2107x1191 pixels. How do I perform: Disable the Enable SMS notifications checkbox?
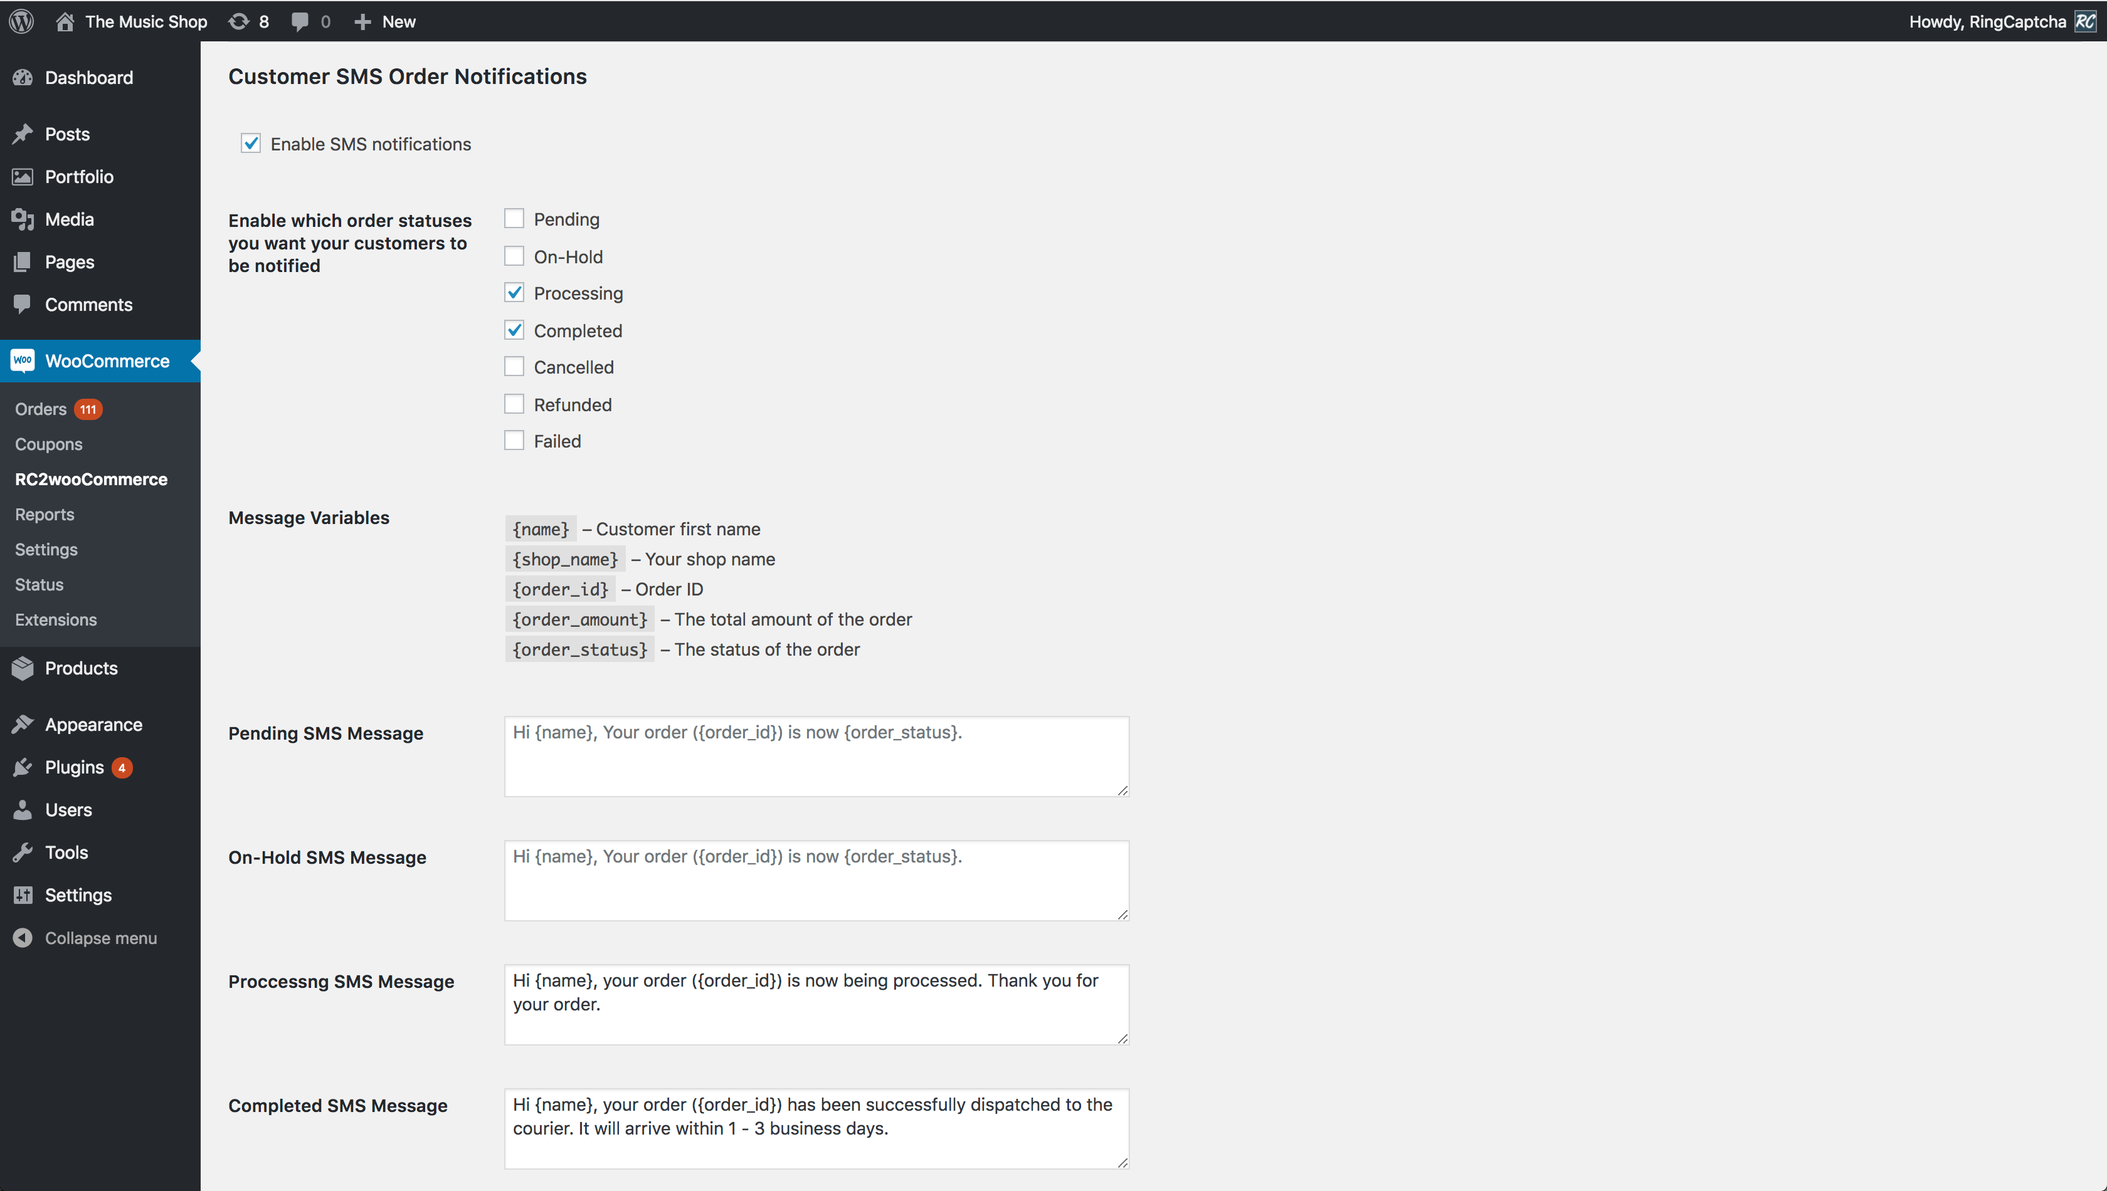click(250, 144)
